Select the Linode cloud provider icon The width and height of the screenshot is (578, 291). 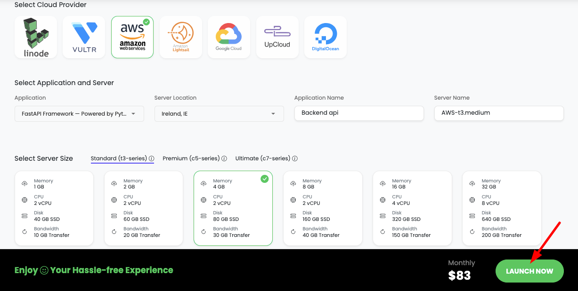[36, 37]
